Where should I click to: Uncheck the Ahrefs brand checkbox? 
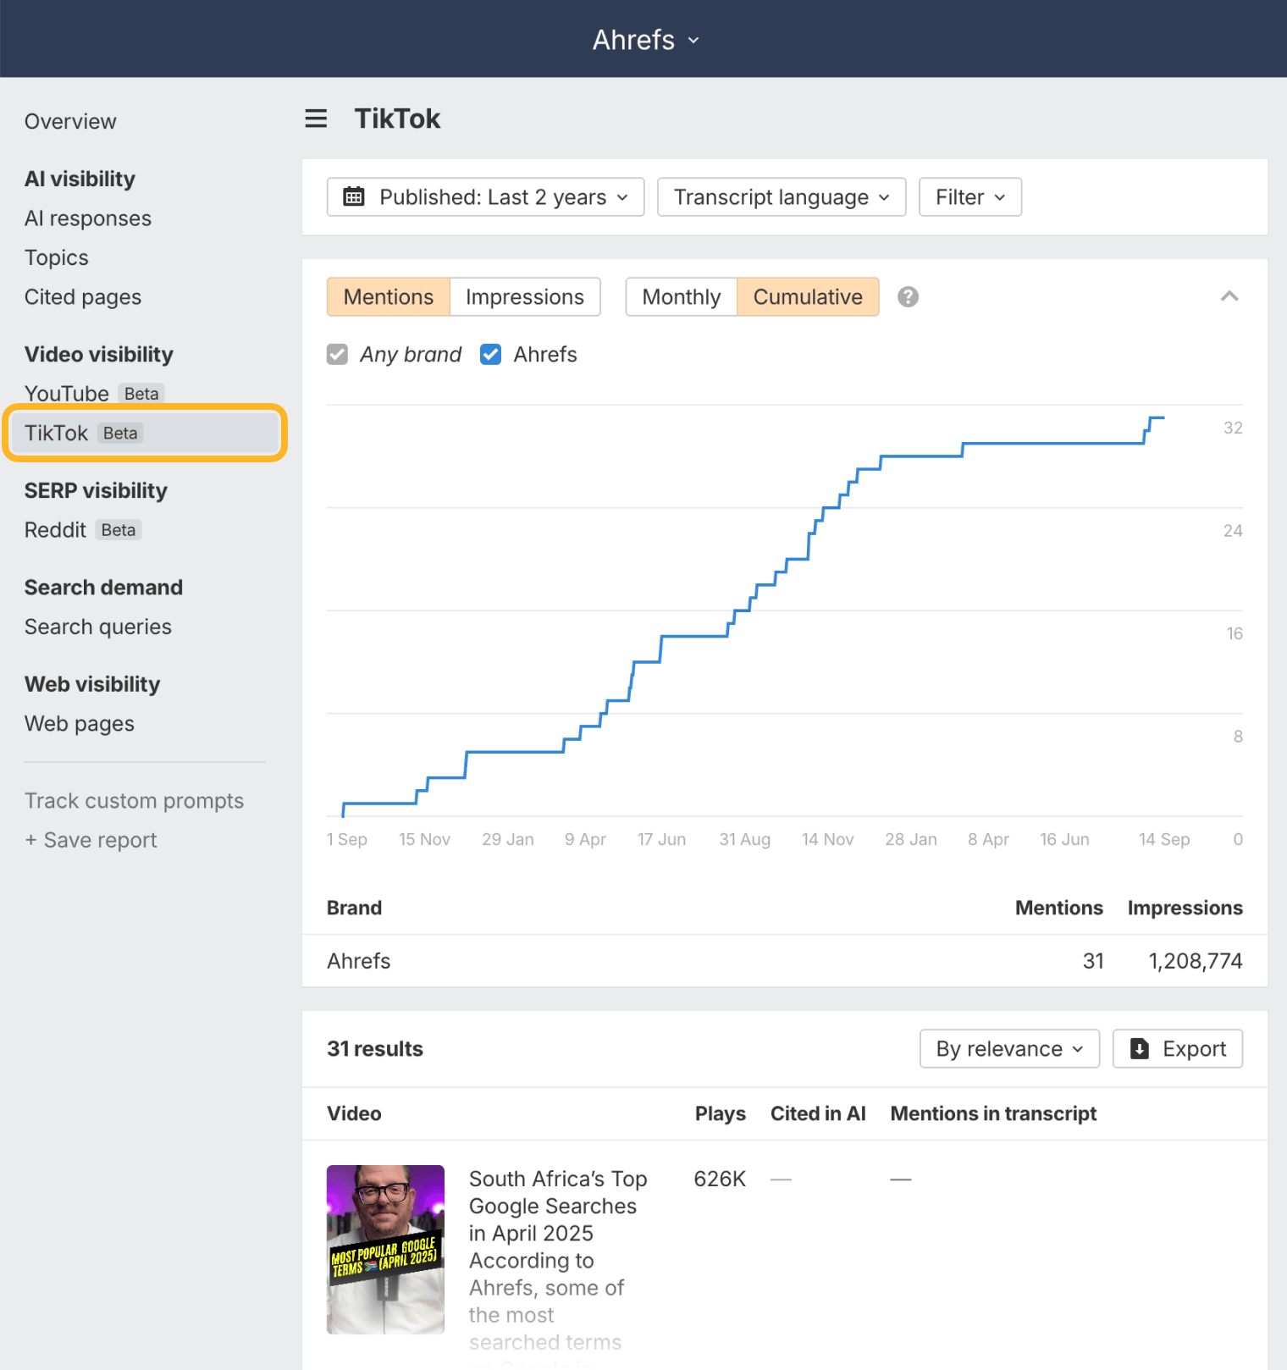[x=490, y=355]
